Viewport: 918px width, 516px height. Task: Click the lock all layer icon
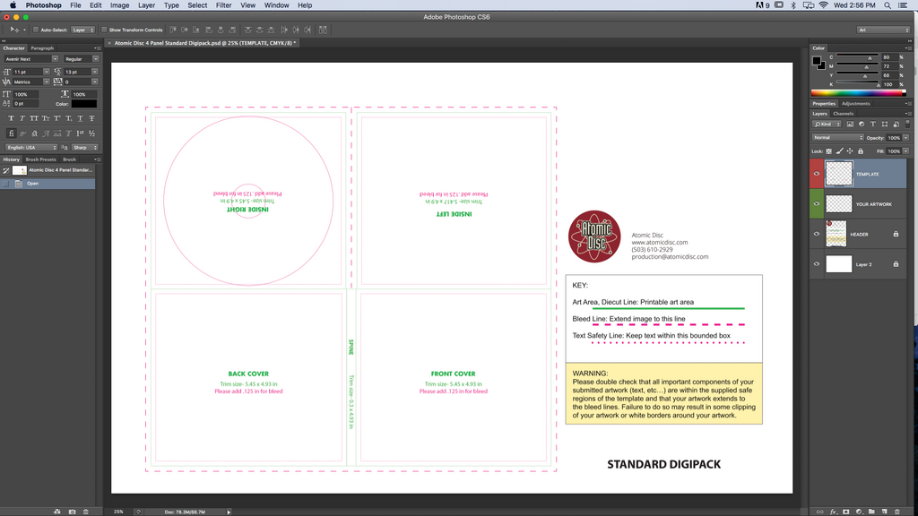(862, 151)
